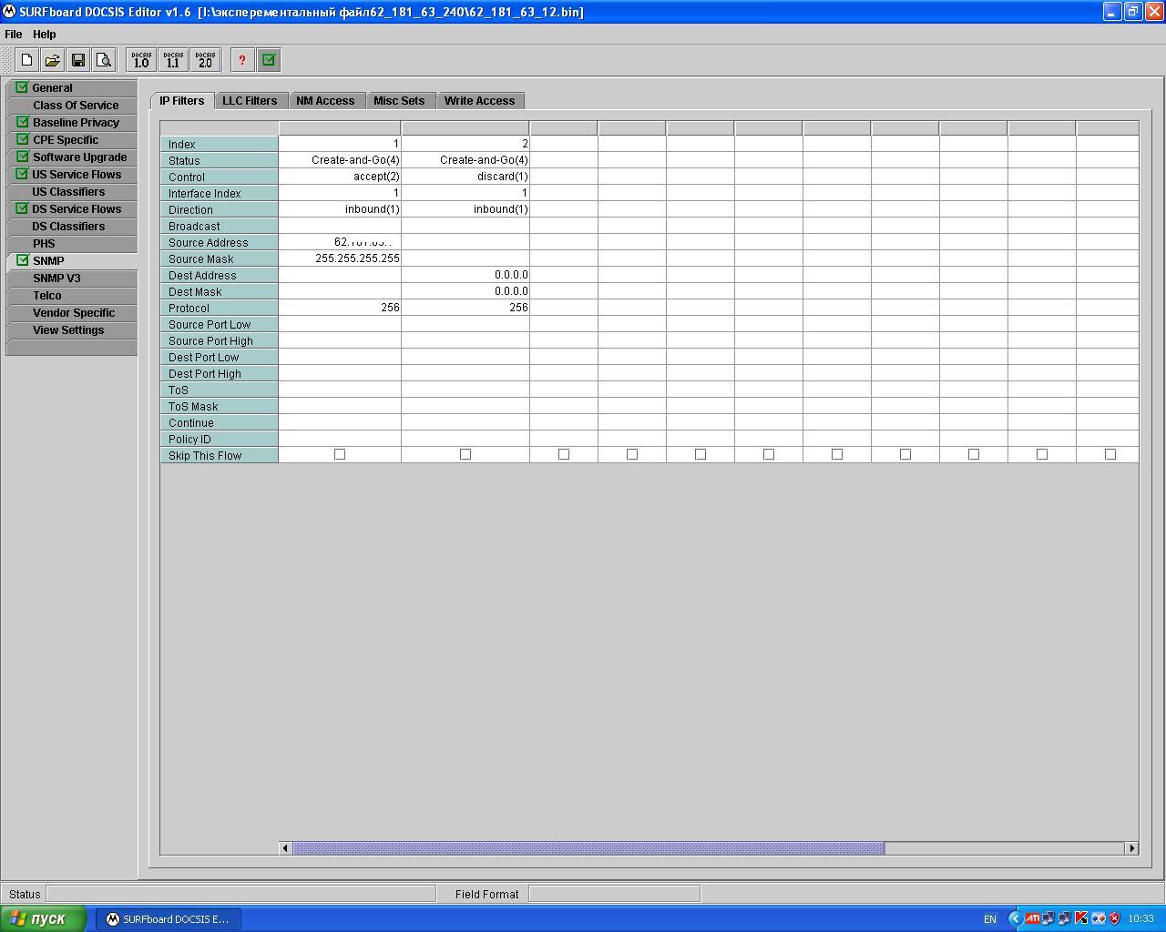Open the Vendor Specific section

[x=72, y=313]
